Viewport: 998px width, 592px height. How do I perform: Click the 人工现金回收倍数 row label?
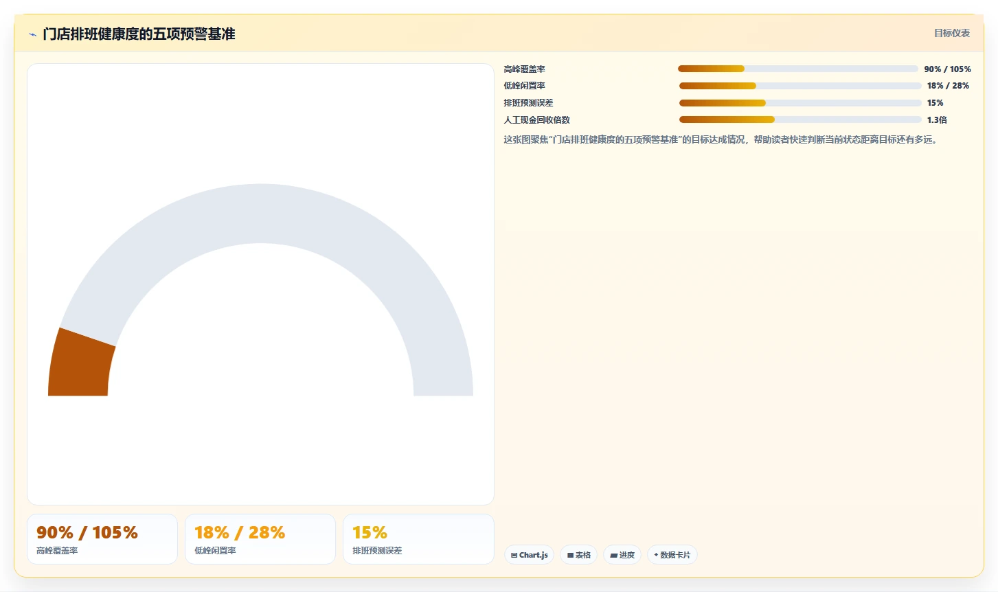[537, 120]
